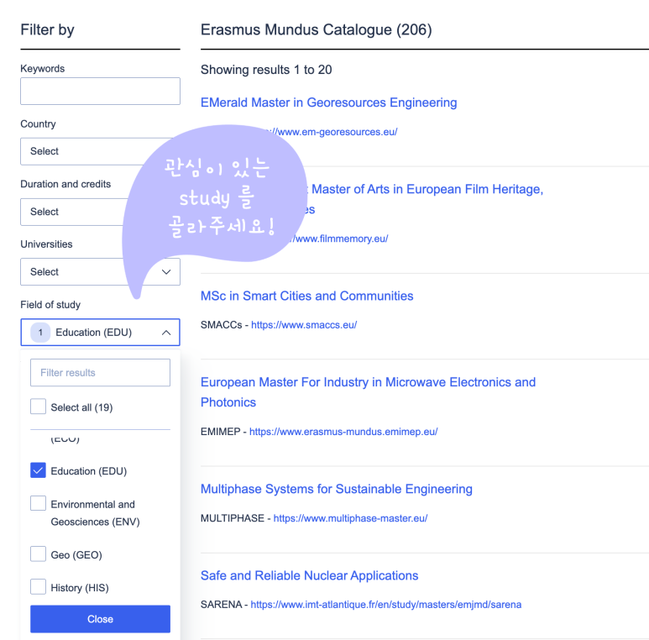Click the Close button in dropdown
Viewport: 649px width, 640px height.
click(100, 619)
